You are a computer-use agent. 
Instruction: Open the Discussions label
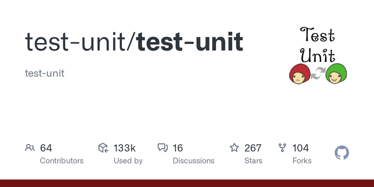(194, 161)
